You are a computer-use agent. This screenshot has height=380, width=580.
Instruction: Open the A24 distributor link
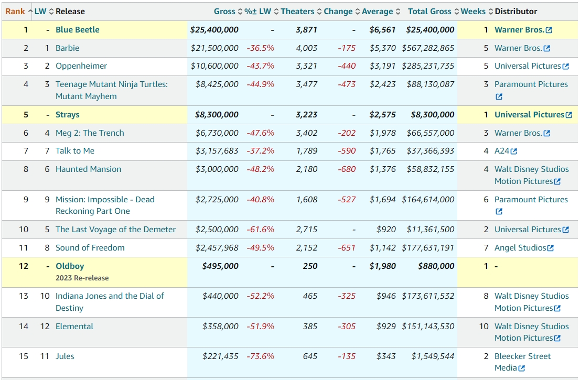click(502, 151)
